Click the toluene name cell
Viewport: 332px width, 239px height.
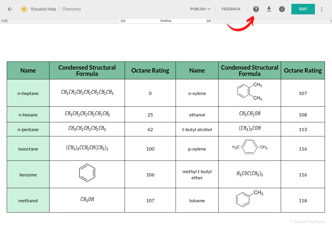coord(197,200)
